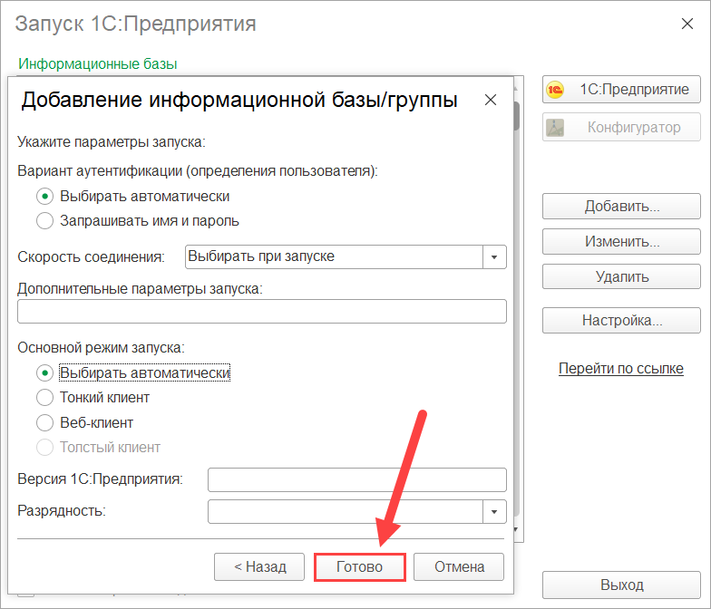The image size is (711, 609).
Task: Open the Настройка... button
Action: pyautogui.click(x=622, y=321)
